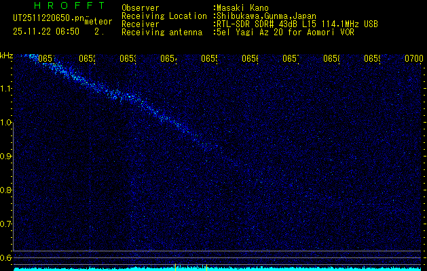Click the kHz axis unit label

pos(7,56)
